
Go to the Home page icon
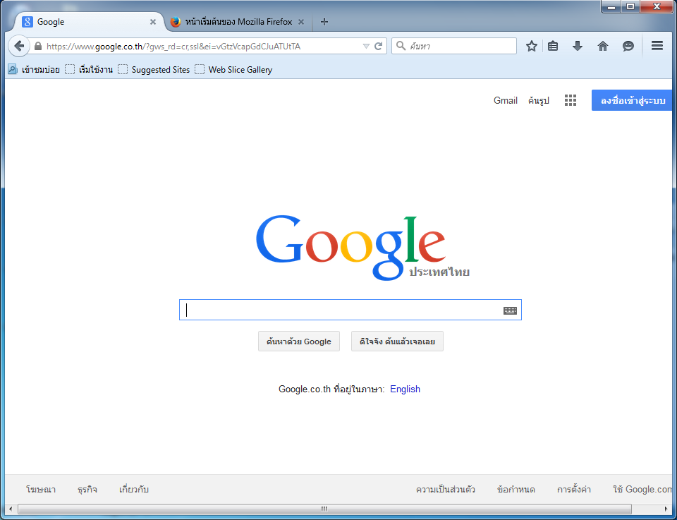[x=603, y=46]
